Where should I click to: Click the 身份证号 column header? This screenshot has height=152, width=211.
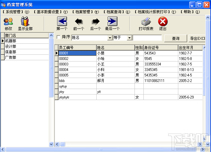[x=161, y=47]
